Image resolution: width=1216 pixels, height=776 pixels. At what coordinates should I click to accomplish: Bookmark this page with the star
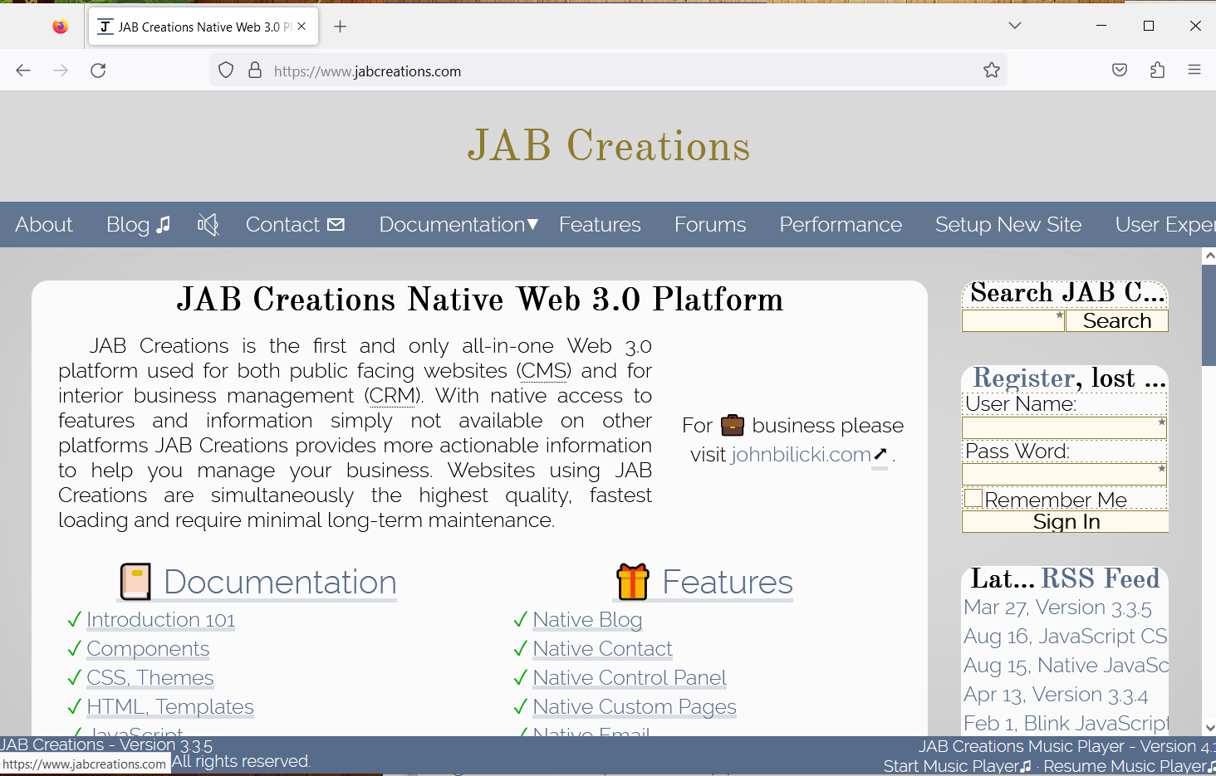tap(992, 71)
